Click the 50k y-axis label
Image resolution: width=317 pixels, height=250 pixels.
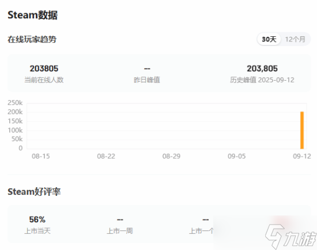coord(17,139)
